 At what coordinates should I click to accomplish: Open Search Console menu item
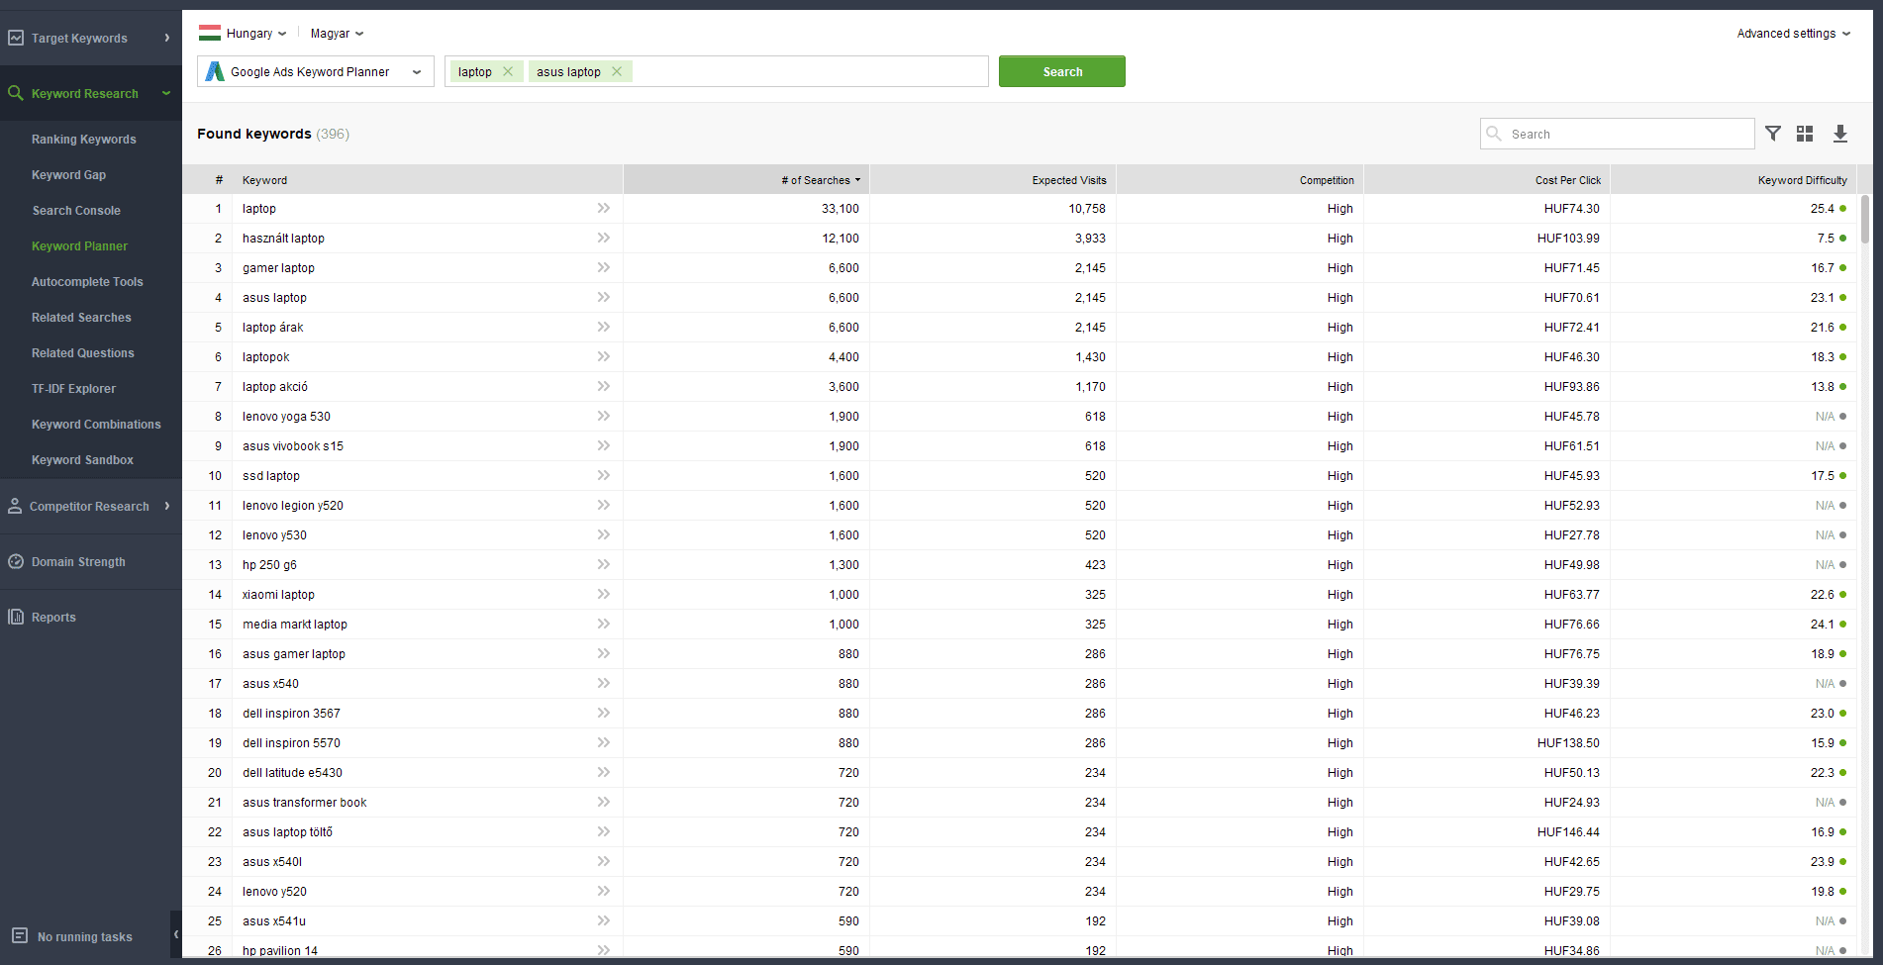pyautogui.click(x=76, y=210)
